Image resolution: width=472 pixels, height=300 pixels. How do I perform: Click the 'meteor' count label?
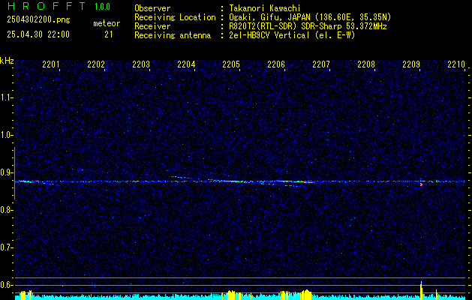pyautogui.click(x=107, y=23)
